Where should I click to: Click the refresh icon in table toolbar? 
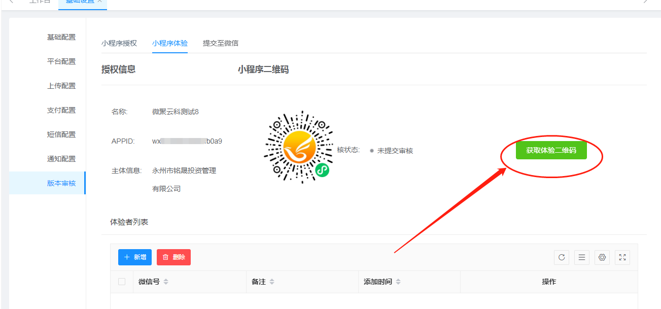pos(562,257)
